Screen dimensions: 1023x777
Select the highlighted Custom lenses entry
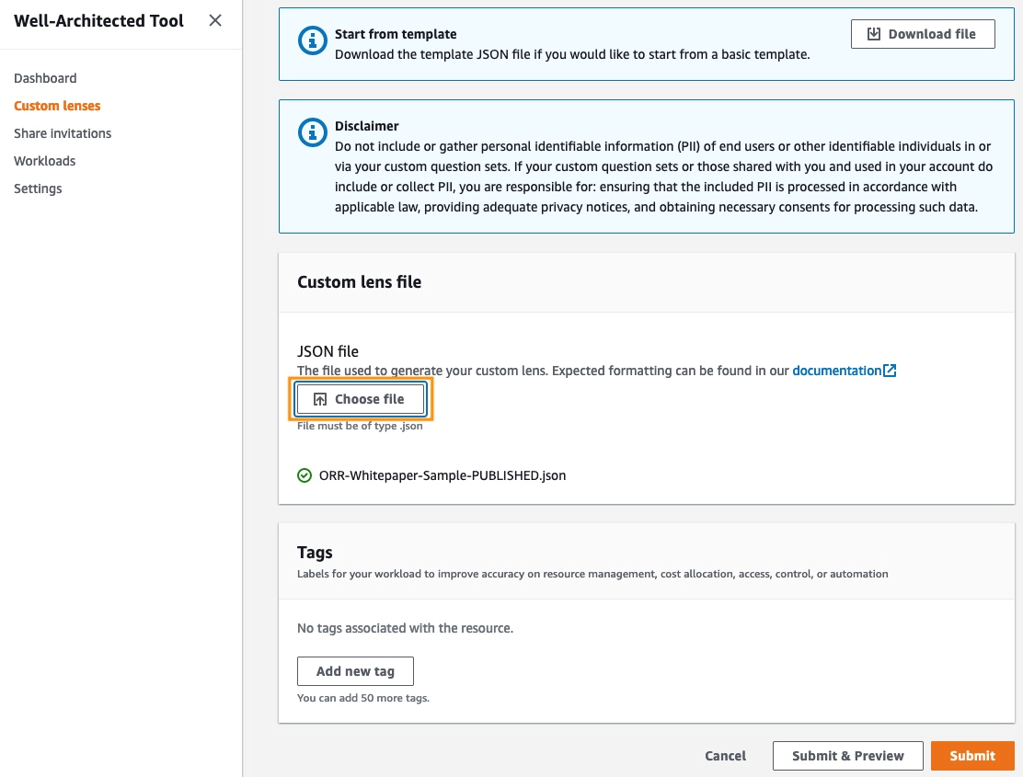[57, 106]
